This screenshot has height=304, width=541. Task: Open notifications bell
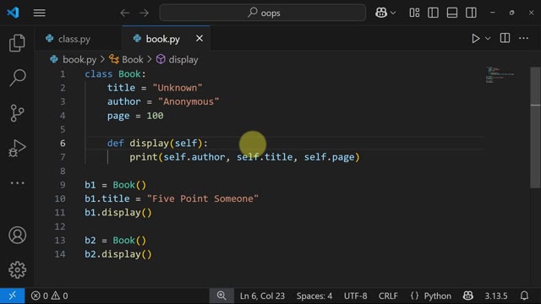click(x=524, y=296)
